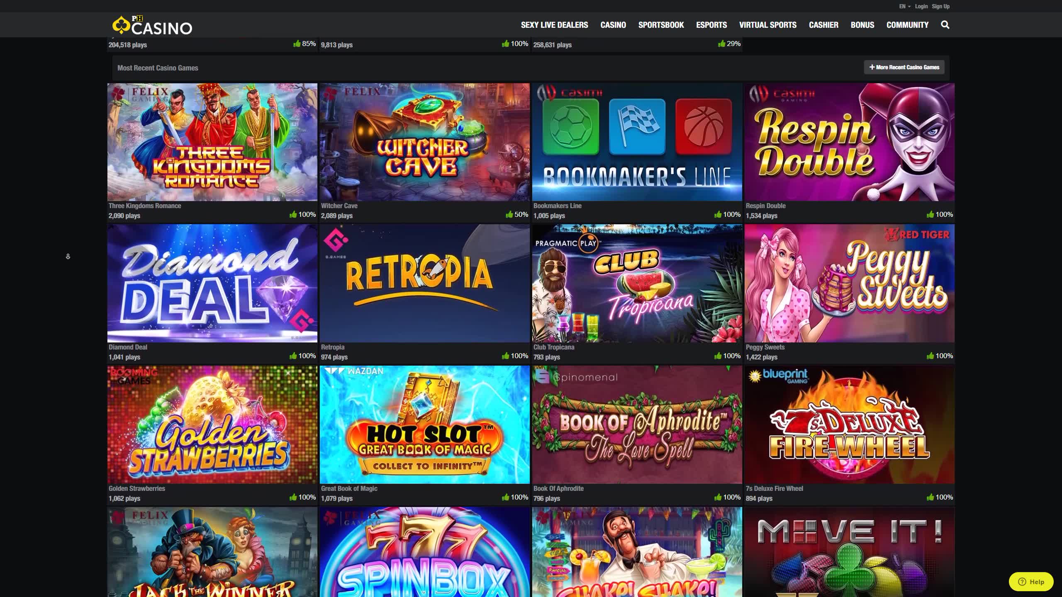Image resolution: width=1062 pixels, height=597 pixels.
Task: Click thumbs-up icon for Three Kingdoms Romance
Action: point(293,214)
